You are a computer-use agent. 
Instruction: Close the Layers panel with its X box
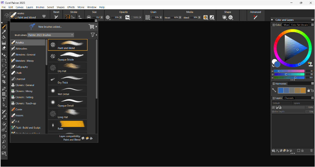tap(274, 98)
